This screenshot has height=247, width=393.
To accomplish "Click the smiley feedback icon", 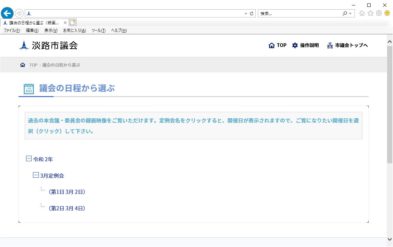I will [x=387, y=13].
